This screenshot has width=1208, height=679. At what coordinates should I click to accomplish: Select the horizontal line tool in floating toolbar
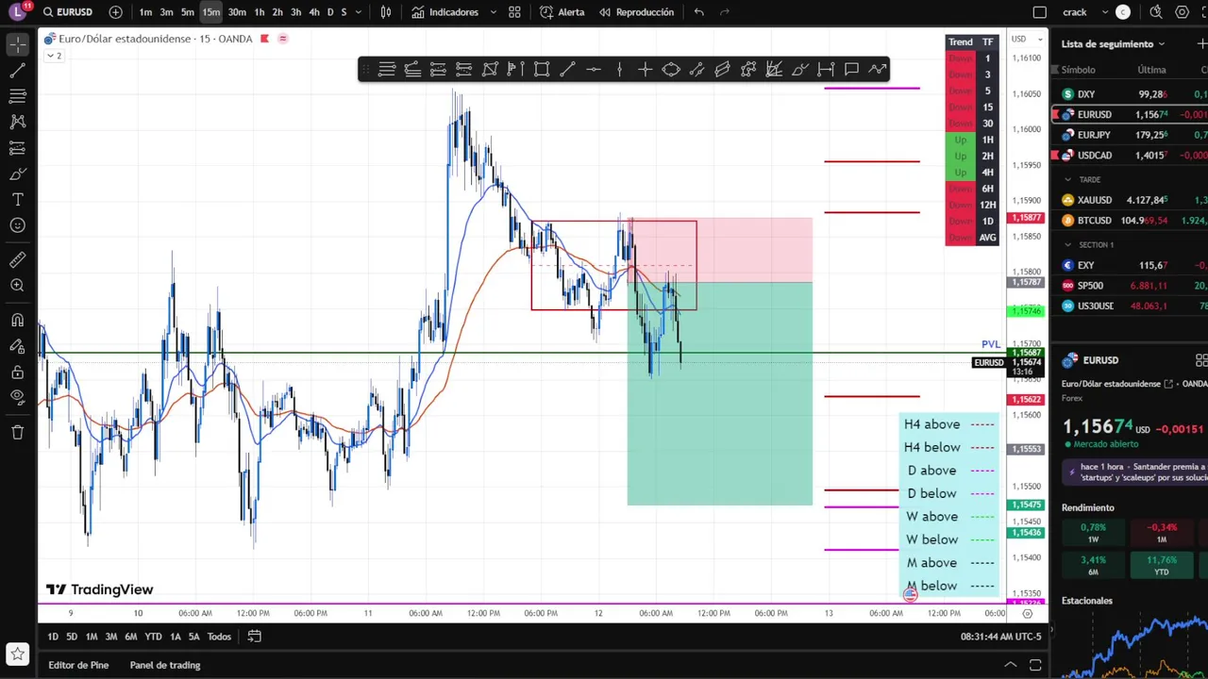pyautogui.click(x=593, y=69)
